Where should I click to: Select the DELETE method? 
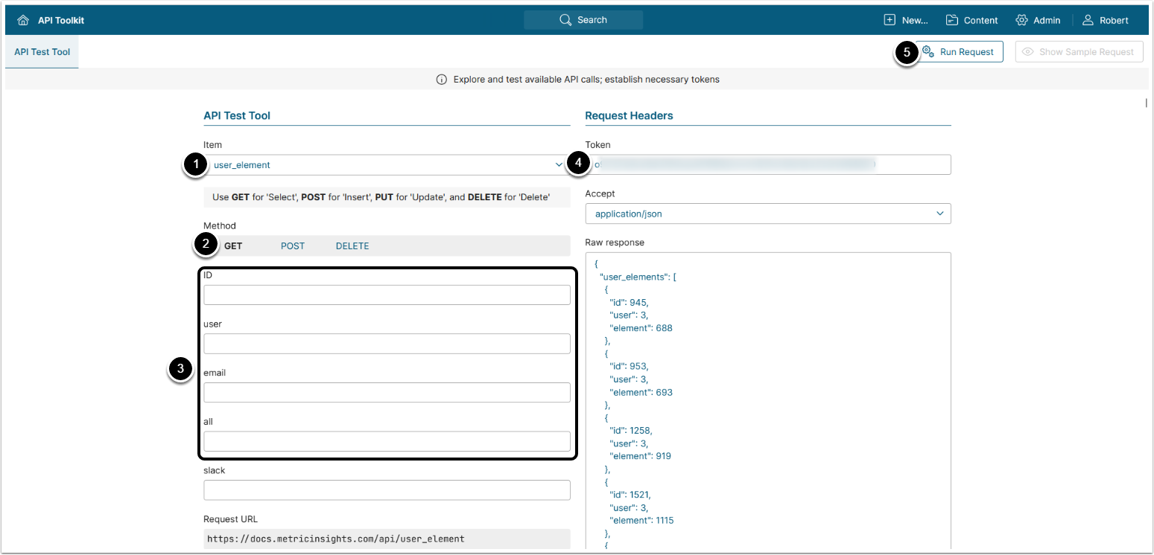tap(352, 246)
